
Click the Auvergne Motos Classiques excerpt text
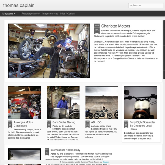(24, 134)
